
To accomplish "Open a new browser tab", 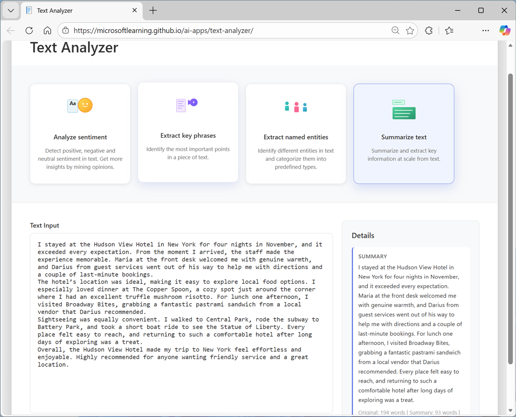I will (x=153, y=10).
